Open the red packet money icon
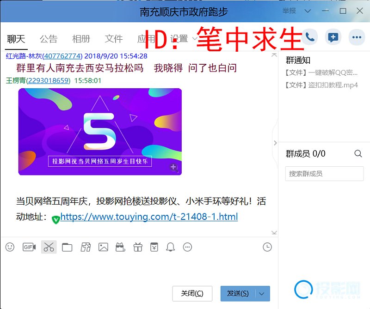The image size is (370, 309). [154, 247]
